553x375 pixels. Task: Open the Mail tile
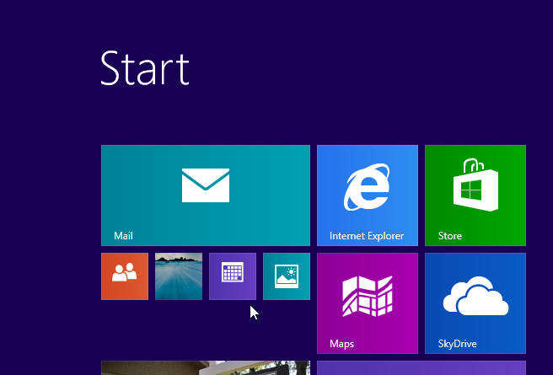[x=206, y=196]
